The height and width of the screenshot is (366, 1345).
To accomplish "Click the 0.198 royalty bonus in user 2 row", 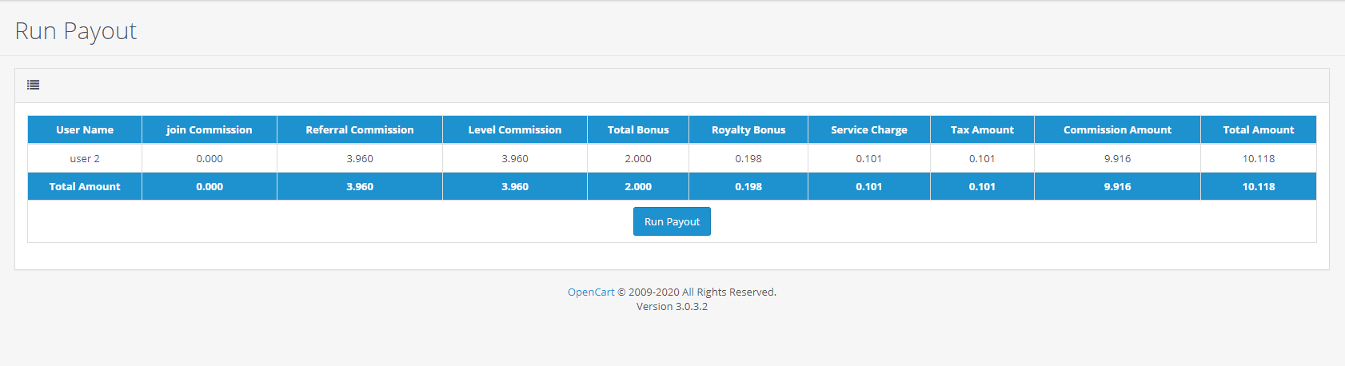I will [748, 158].
